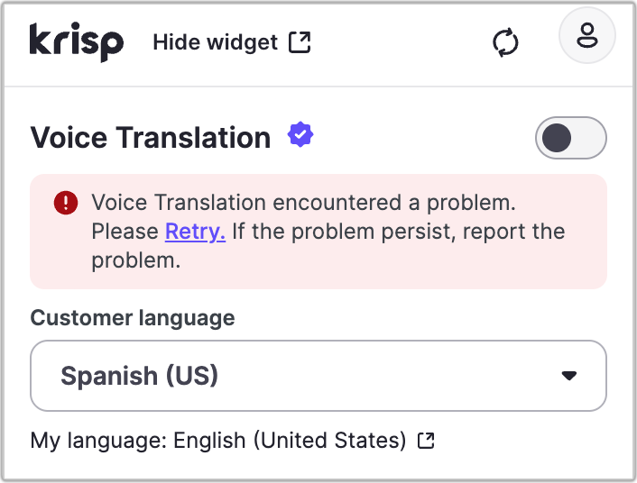Open the Customer language dropdown
637x483 pixels.
[x=318, y=376]
